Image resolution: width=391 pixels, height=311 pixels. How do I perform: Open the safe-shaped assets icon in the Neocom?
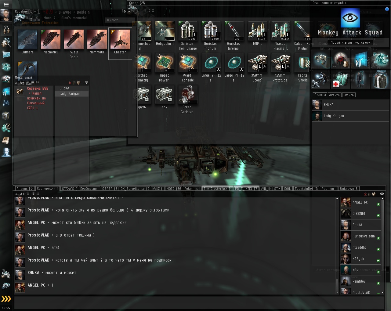6,116
